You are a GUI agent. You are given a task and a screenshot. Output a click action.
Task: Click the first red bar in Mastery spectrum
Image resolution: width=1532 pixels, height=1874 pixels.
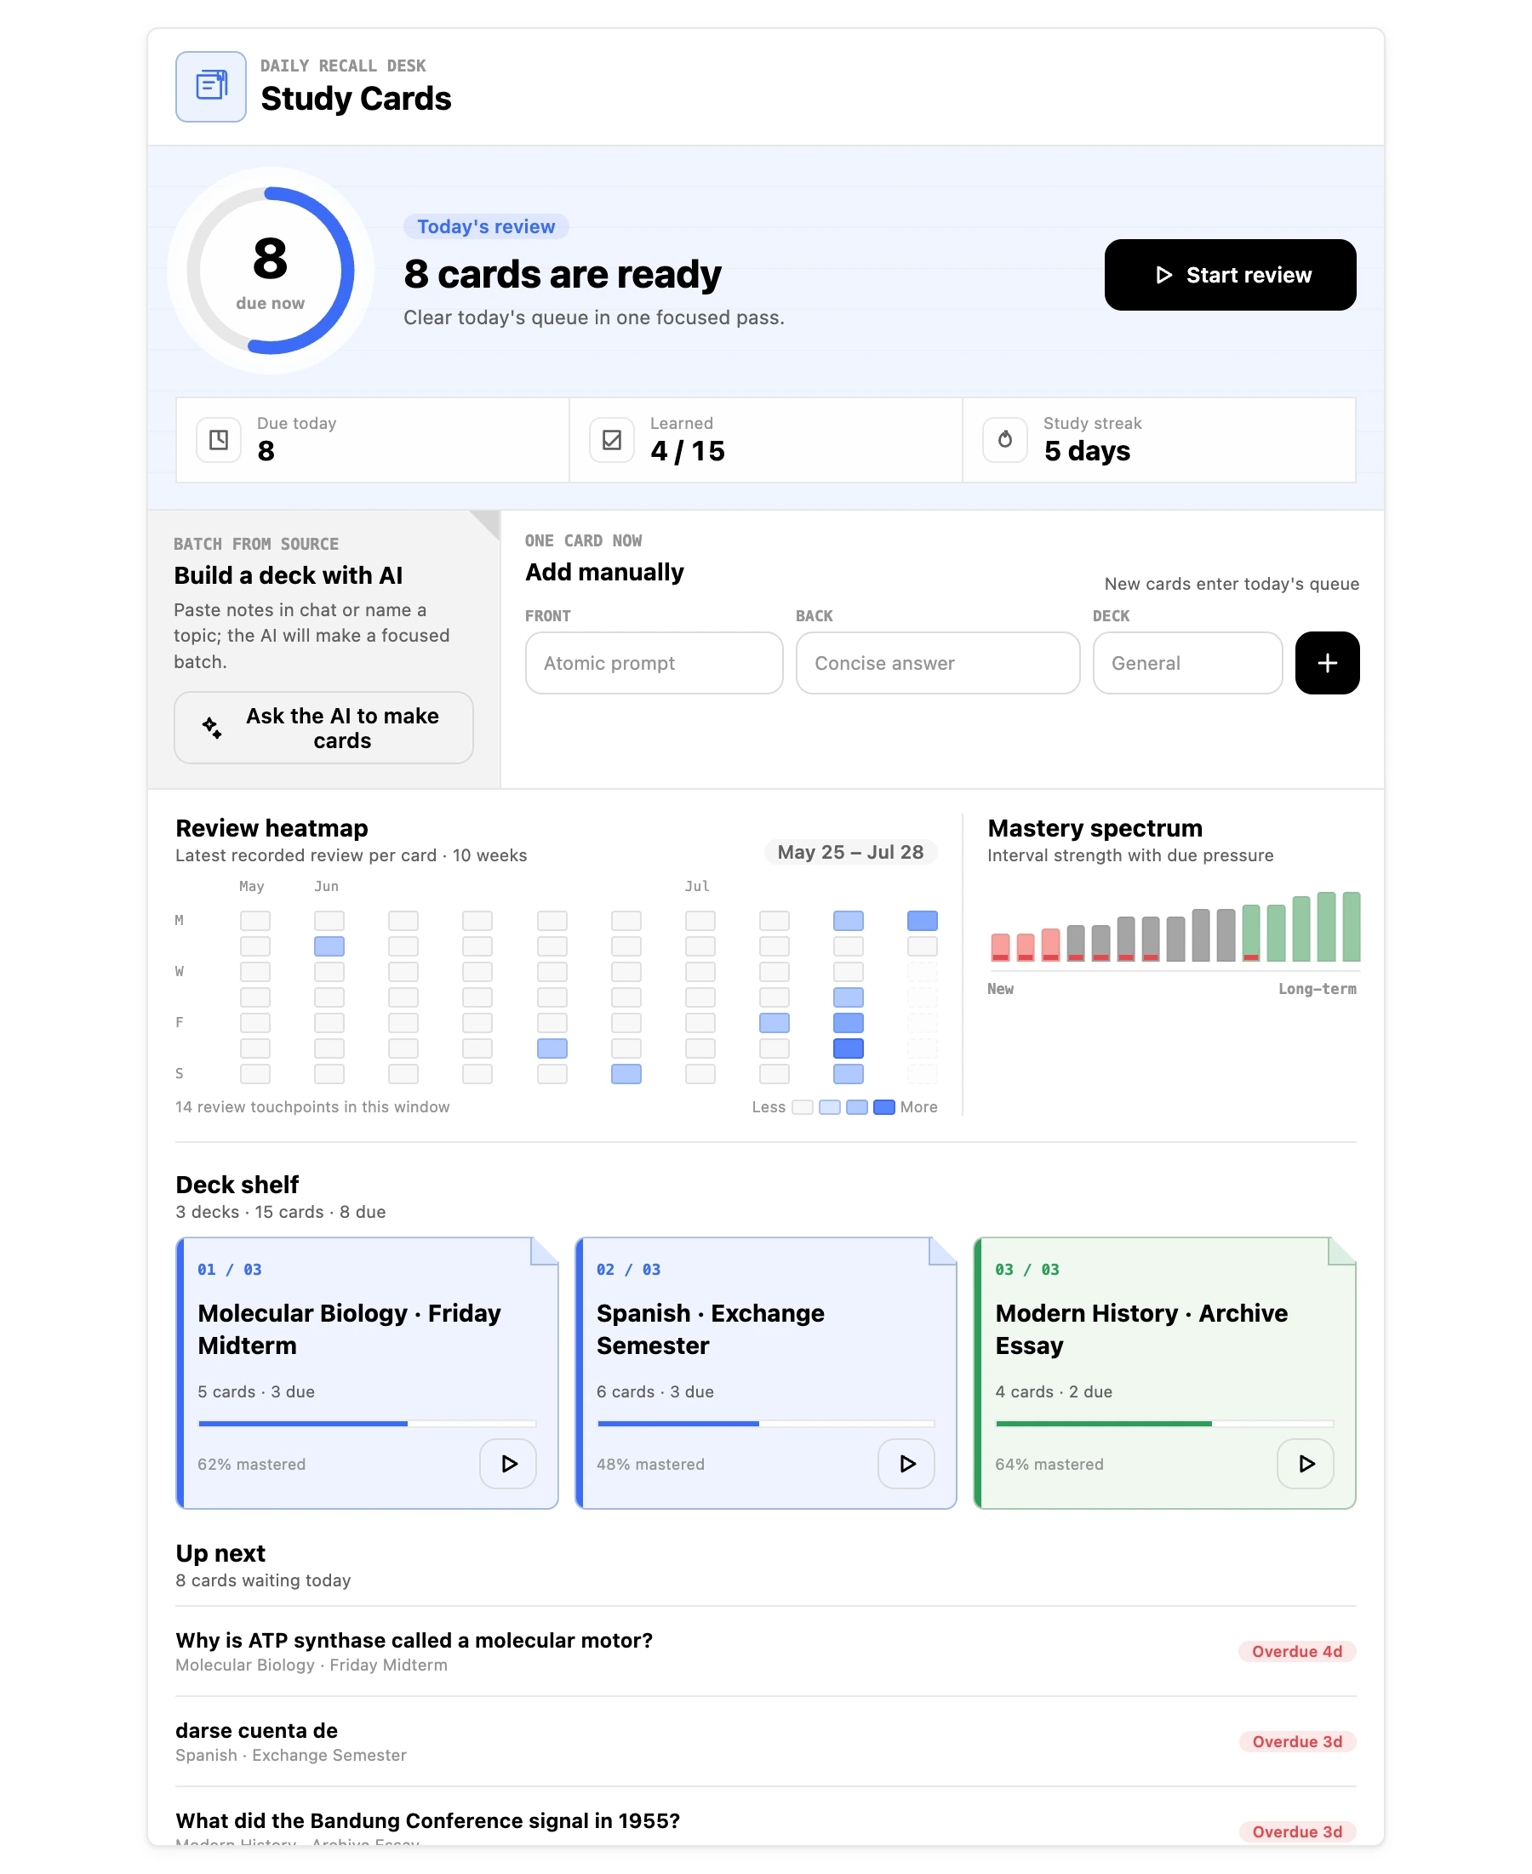coord(1000,946)
